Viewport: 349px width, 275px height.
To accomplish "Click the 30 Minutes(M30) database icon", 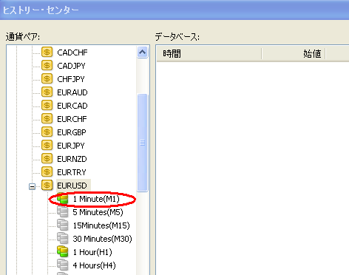I will click(x=63, y=239).
